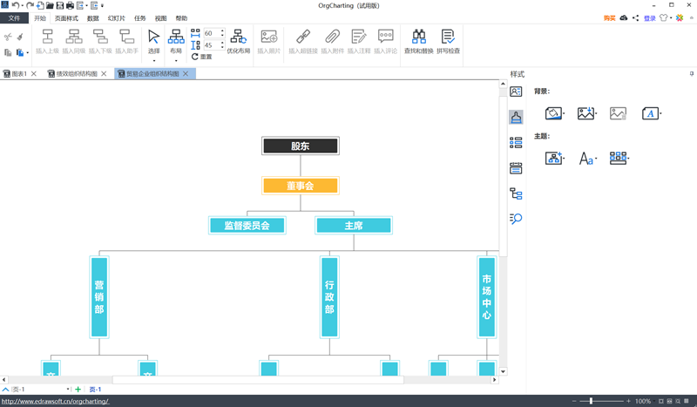Click the horizontal spacing value field 60
697x407 pixels.
tap(212, 33)
